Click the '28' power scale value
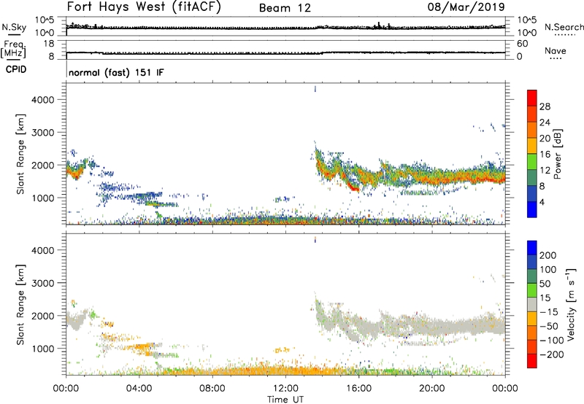The image size is (584, 404). pos(545,106)
